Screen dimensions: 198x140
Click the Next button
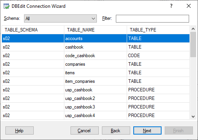[147, 131]
